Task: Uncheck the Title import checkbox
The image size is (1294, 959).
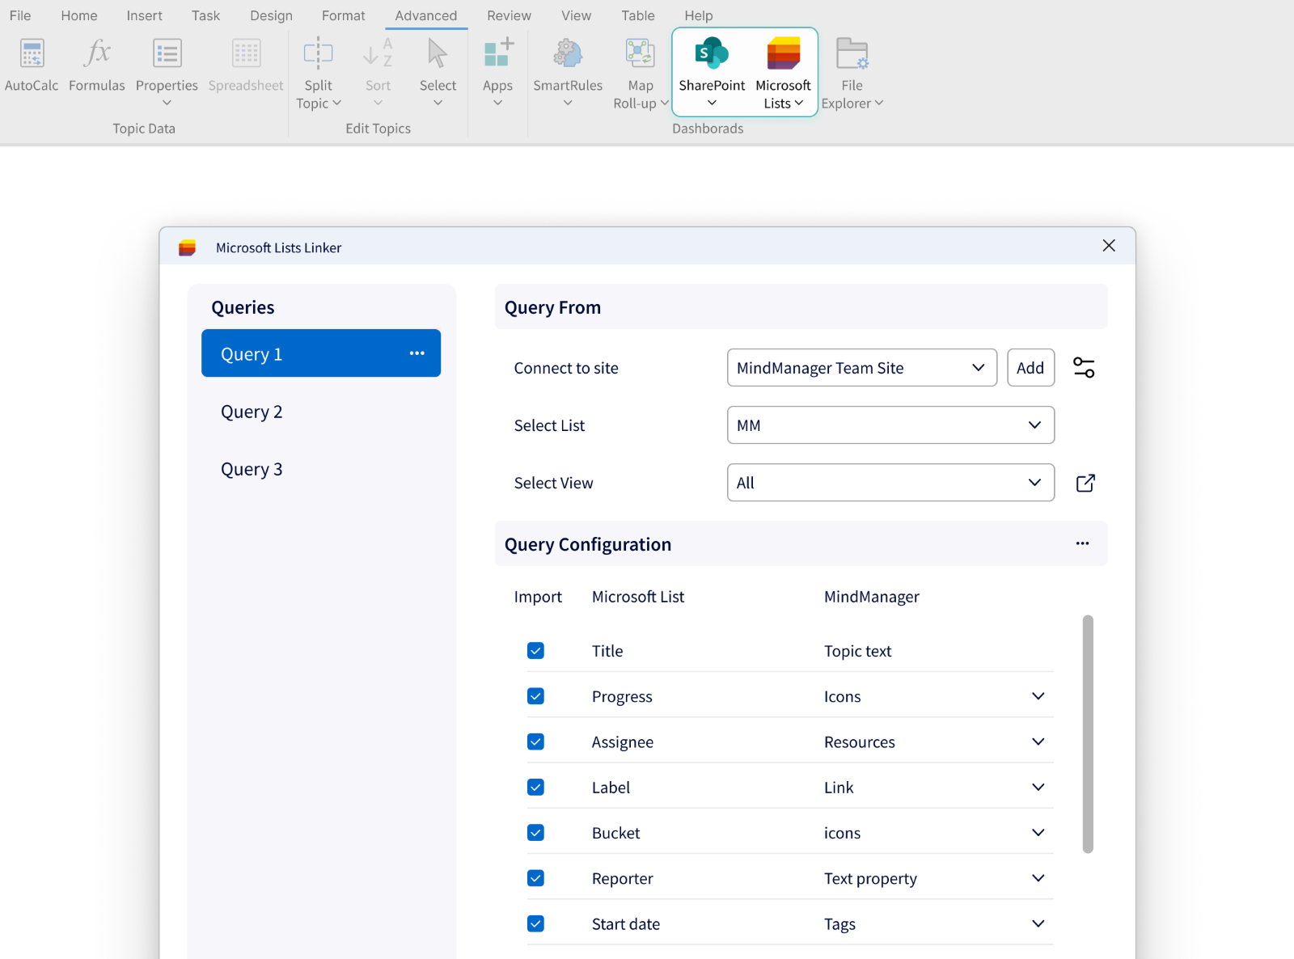Action: coord(535,650)
